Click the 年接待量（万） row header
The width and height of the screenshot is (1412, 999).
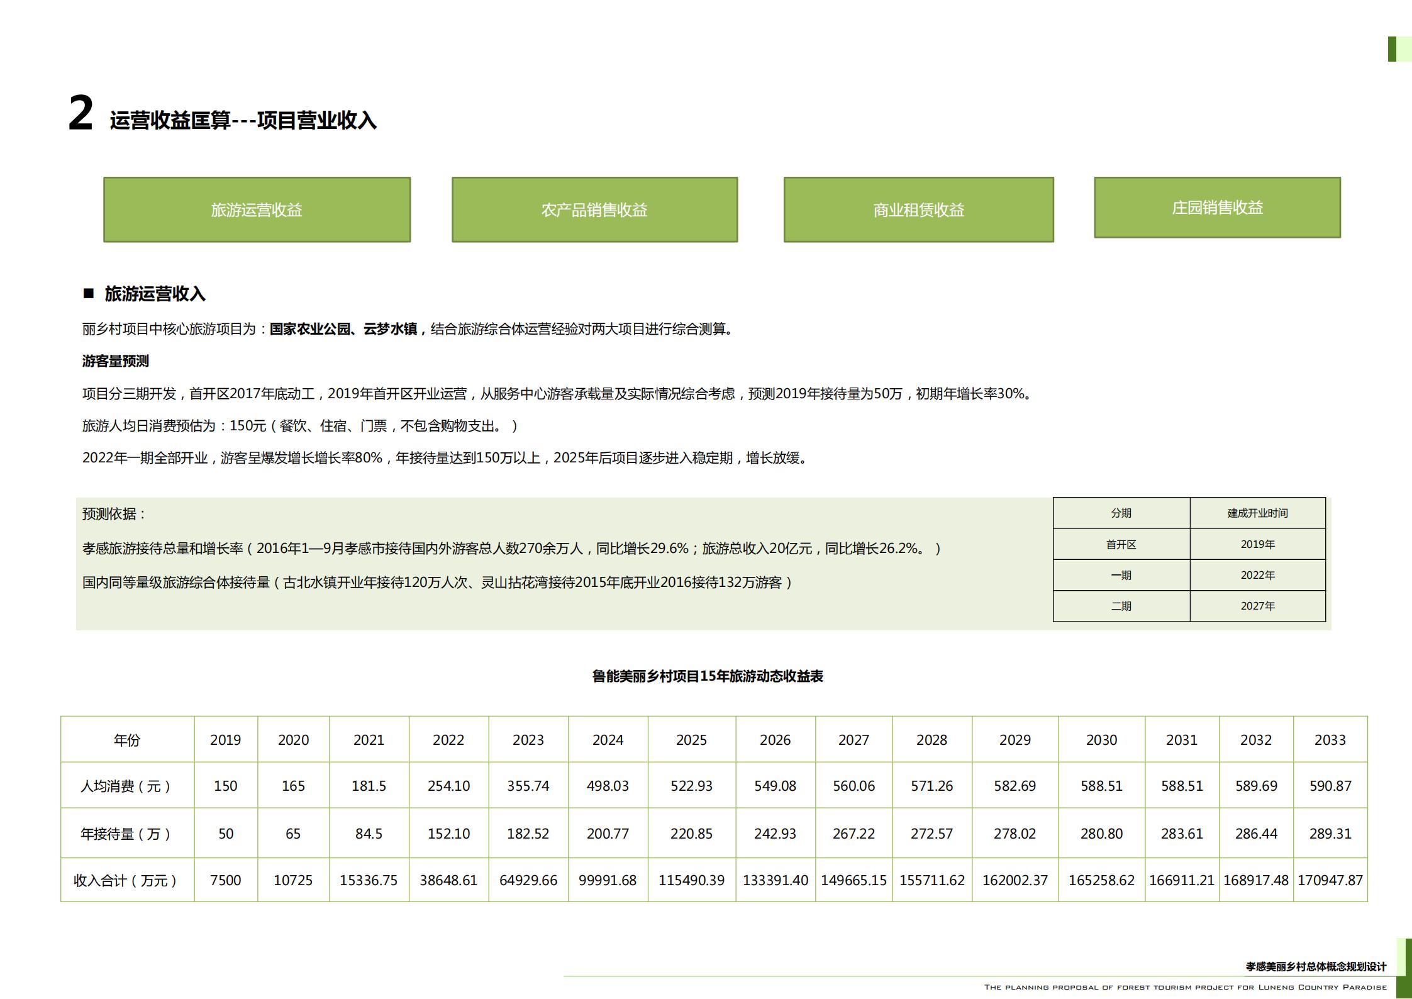click(x=127, y=833)
